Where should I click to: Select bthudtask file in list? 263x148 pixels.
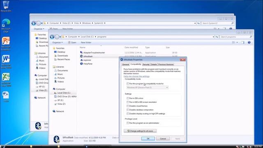[x=88, y=56]
